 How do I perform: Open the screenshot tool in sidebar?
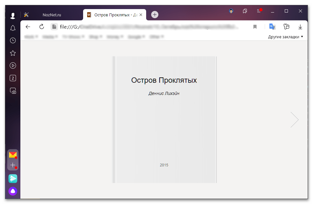(x=13, y=91)
